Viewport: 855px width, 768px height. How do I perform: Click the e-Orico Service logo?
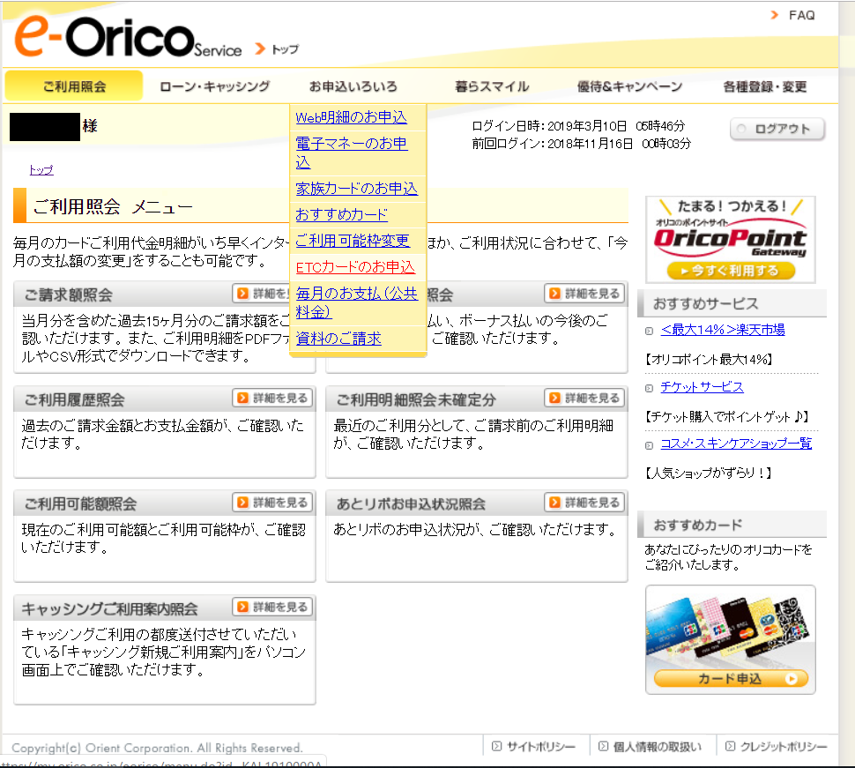tap(128, 36)
